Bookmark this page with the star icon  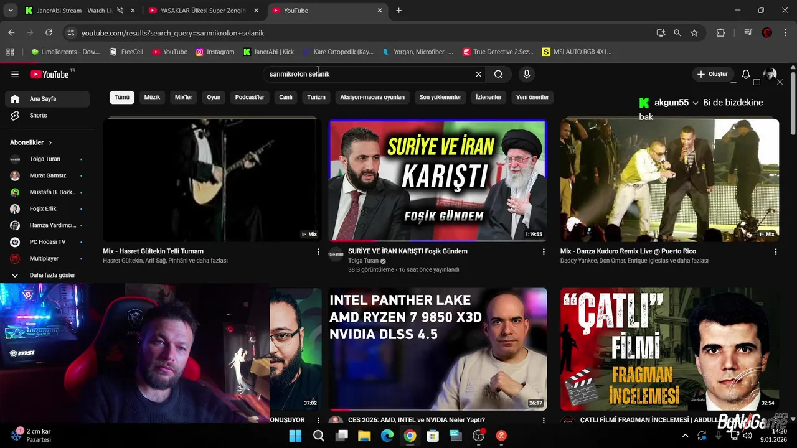pos(694,33)
